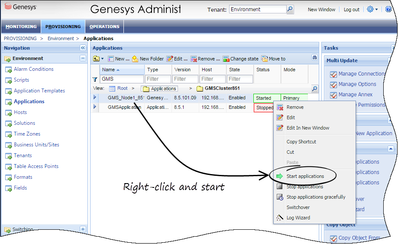Click the New Window link
The image size is (398, 244).
pyautogui.click(x=321, y=10)
